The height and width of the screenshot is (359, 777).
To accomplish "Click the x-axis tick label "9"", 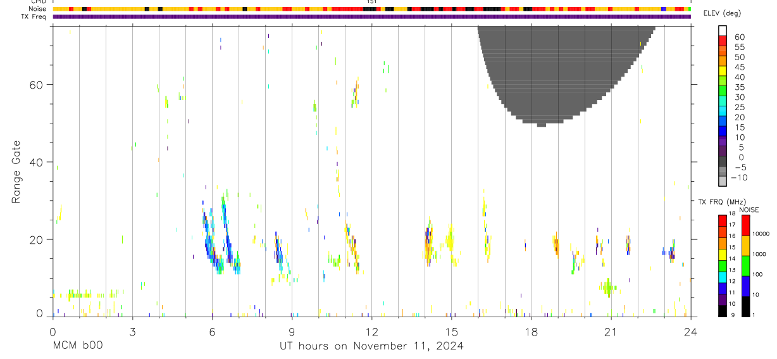I will tap(292, 332).
